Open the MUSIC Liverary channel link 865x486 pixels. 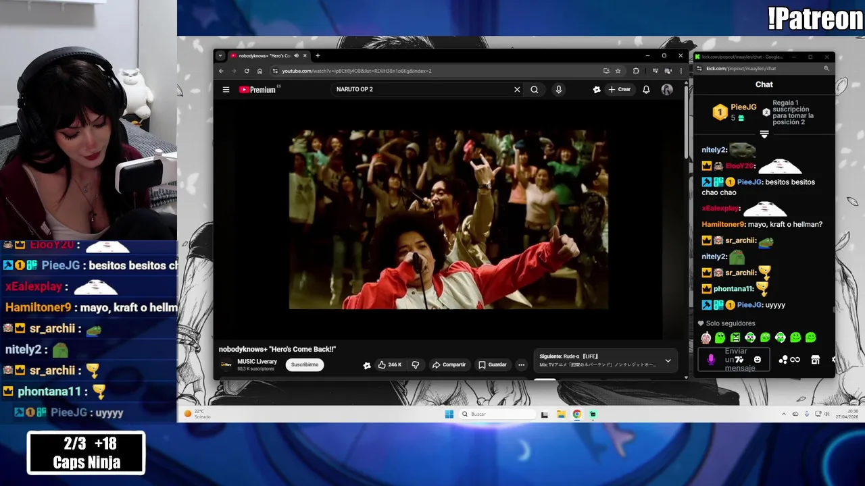257,362
